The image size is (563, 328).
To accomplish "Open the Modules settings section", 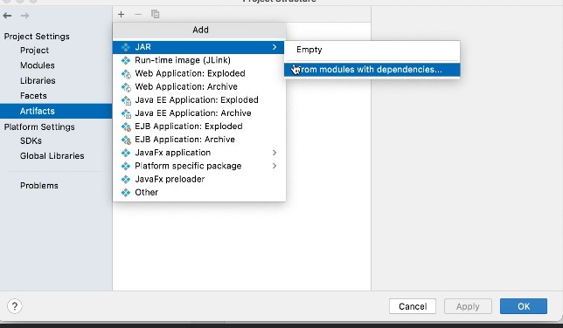I will coord(38,65).
